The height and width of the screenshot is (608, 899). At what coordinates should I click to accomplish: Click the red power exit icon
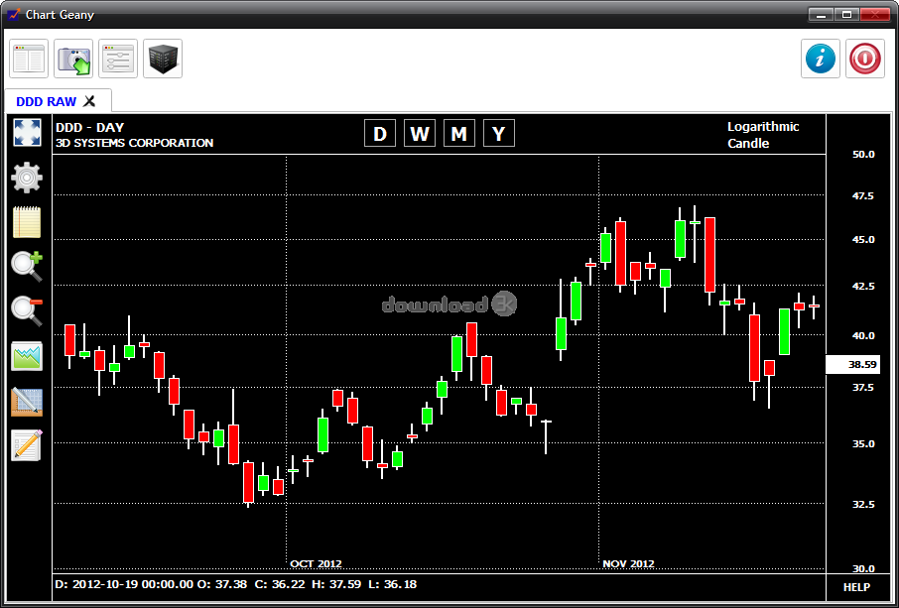pyautogui.click(x=865, y=59)
